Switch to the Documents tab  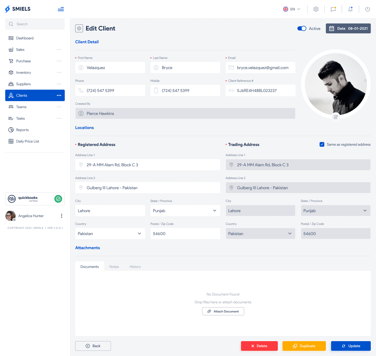click(x=90, y=266)
